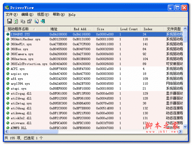192x145 pixels.
Task: Sort by End Add... column header
Action: [83, 29]
